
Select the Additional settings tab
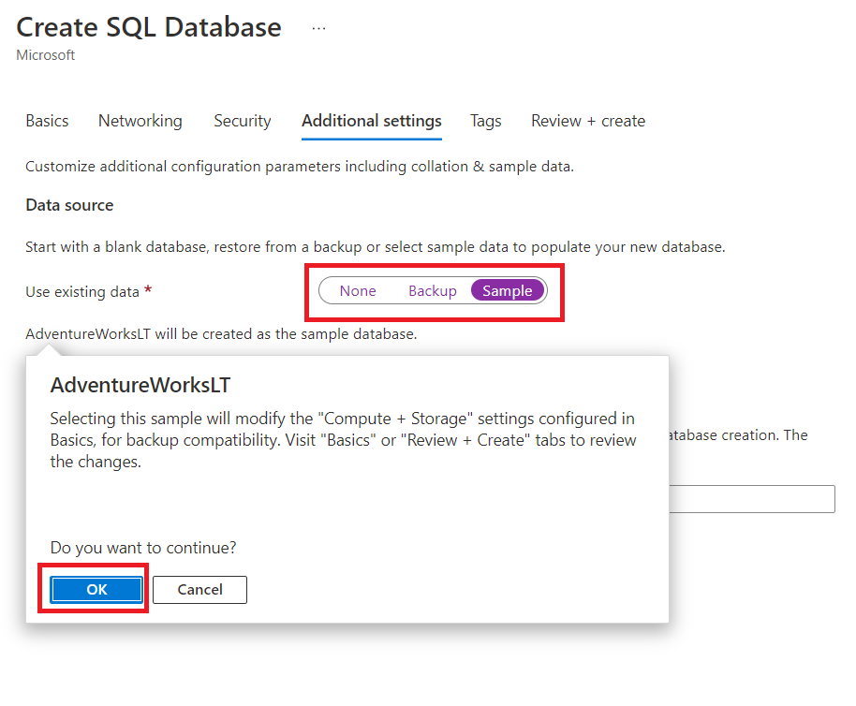coord(372,121)
